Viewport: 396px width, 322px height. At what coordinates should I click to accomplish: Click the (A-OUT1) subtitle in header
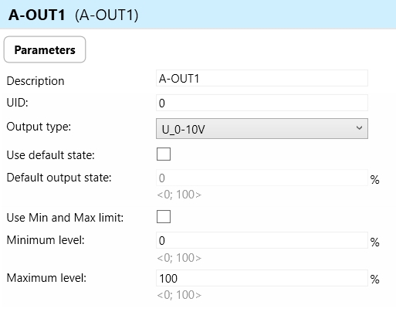(107, 15)
